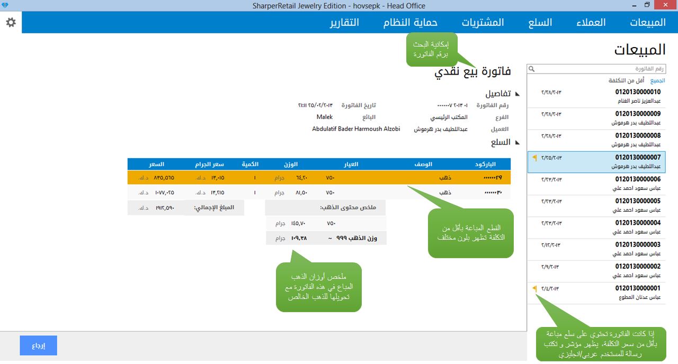Open the السلع menu in top bar
This screenshot has width=678, height=364.
pyautogui.click(x=540, y=22)
